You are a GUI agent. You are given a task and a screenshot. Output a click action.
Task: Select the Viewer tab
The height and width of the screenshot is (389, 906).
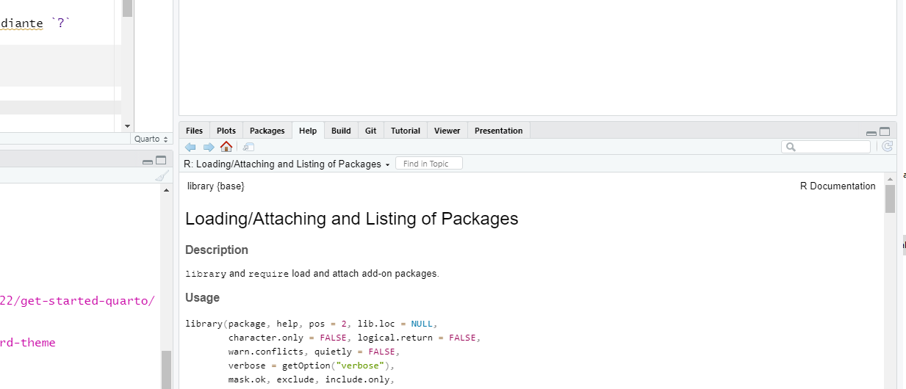point(447,131)
